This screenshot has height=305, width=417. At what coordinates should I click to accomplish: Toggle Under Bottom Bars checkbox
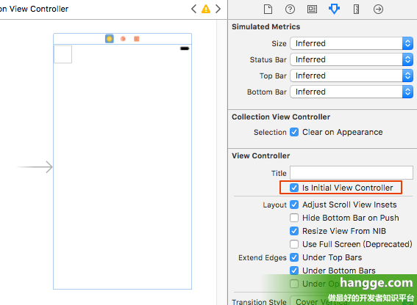[294, 271]
